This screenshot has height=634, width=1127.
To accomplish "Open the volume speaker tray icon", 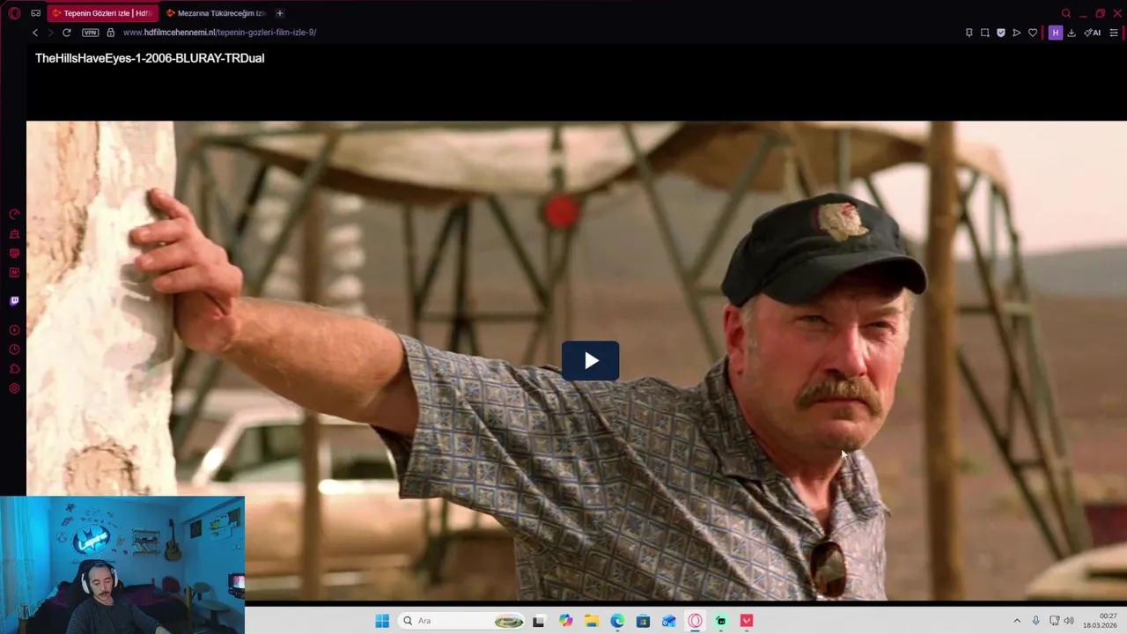I will tap(1069, 621).
